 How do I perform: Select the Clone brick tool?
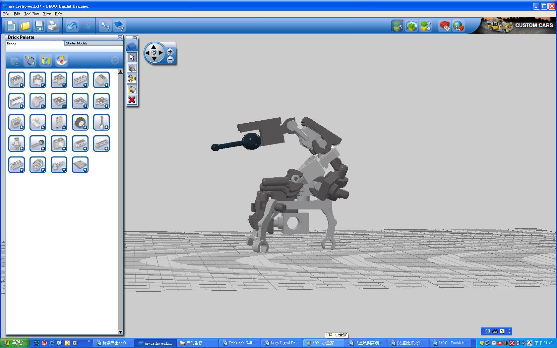[x=132, y=68]
